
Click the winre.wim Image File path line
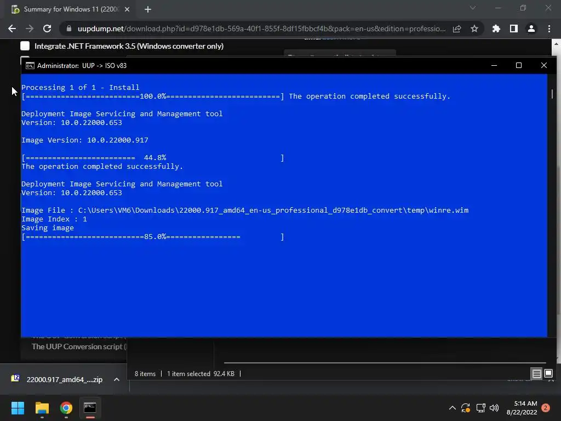tap(245, 210)
